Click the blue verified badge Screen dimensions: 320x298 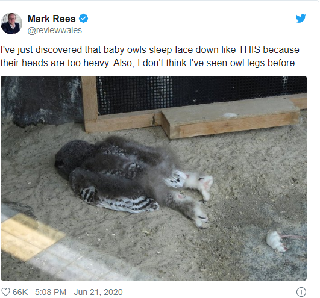[x=84, y=19]
